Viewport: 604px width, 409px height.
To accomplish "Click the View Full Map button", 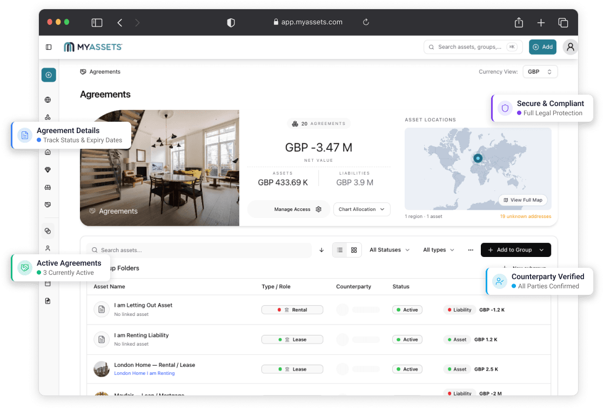I will [523, 200].
